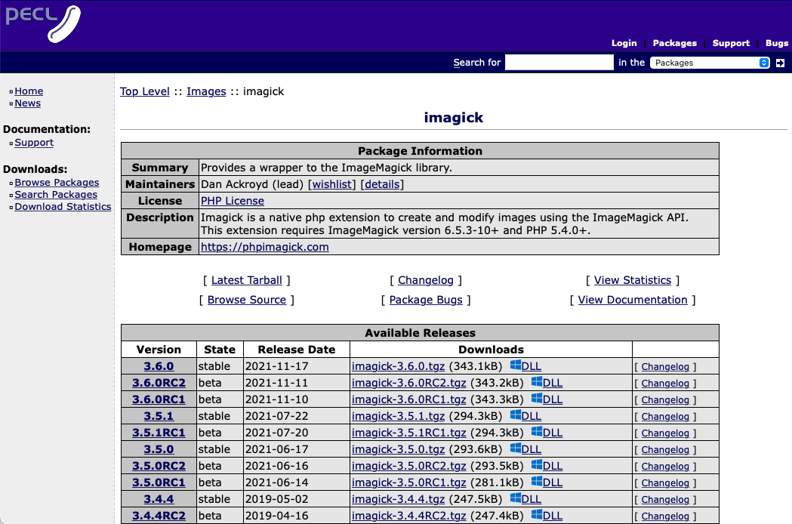Download imagick-3.5.0.tgz

click(398, 449)
